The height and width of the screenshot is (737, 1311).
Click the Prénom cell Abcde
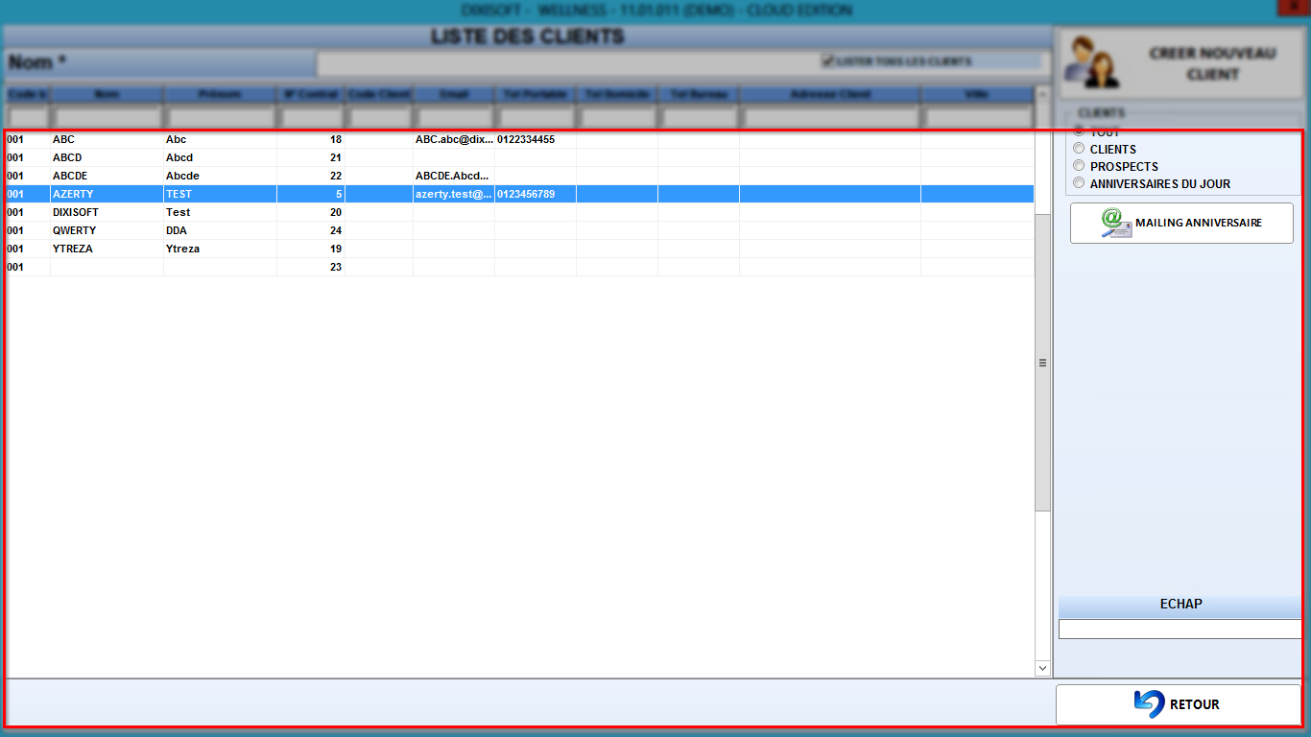(x=182, y=176)
